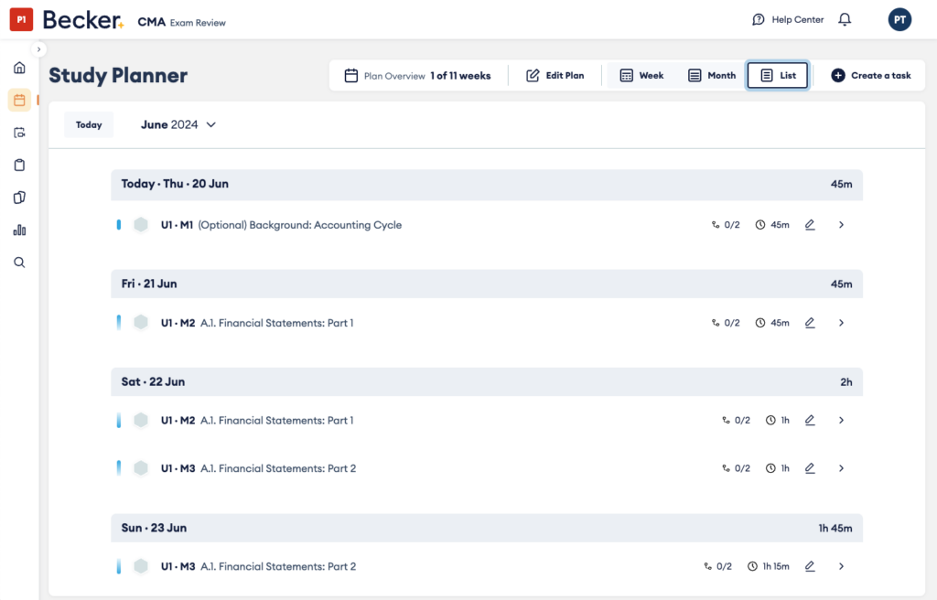The image size is (937, 600).
Task: Expand the June 2024 month selector
Action: pyautogui.click(x=211, y=124)
